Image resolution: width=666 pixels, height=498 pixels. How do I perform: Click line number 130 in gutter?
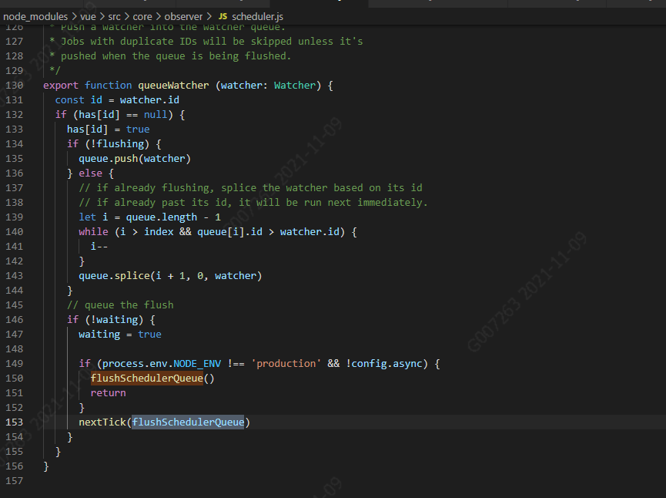15,85
